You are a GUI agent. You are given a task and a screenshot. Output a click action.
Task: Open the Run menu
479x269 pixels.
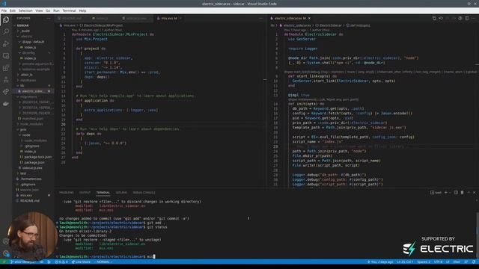pyautogui.click(x=56, y=10)
